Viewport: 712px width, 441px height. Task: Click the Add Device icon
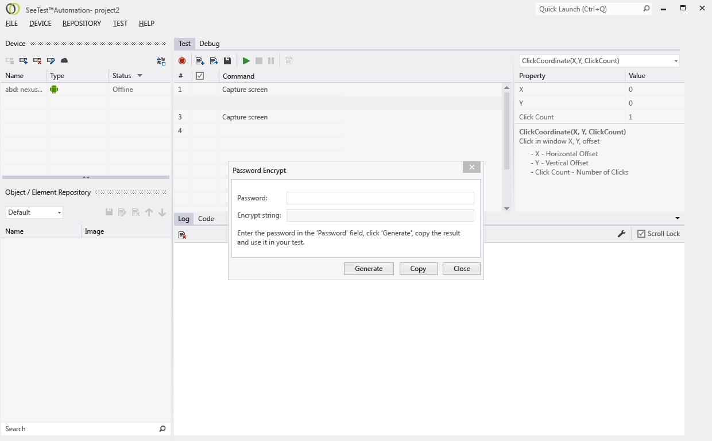click(x=24, y=61)
